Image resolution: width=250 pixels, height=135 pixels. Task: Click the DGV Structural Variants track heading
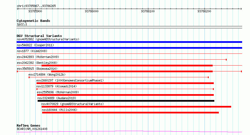click(x=39, y=36)
